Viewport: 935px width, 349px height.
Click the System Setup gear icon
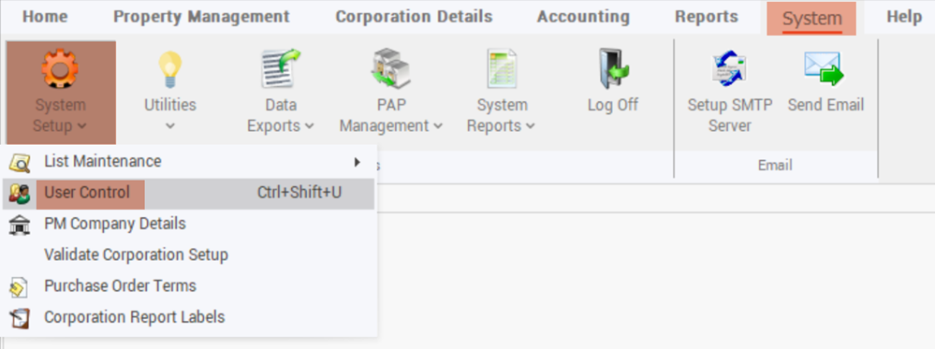point(60,68)
